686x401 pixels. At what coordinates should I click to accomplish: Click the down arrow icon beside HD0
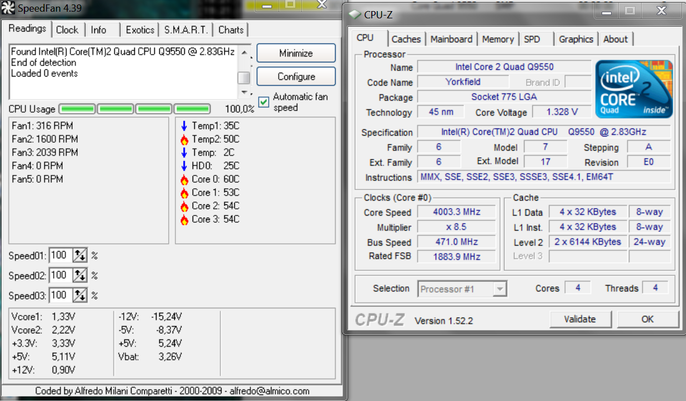[x=185, y=166]
